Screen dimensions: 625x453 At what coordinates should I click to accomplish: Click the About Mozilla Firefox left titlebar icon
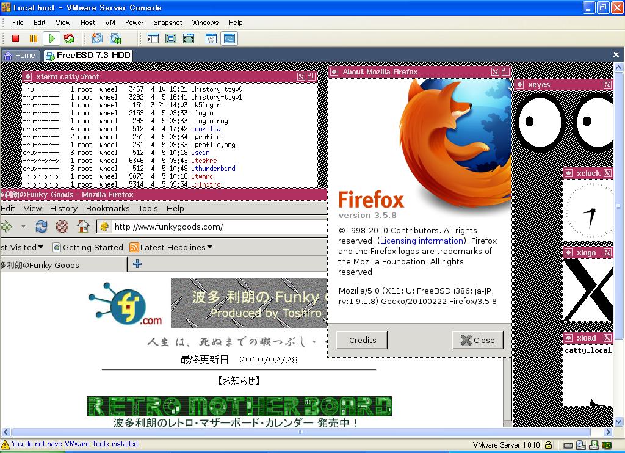coord(334,72)
